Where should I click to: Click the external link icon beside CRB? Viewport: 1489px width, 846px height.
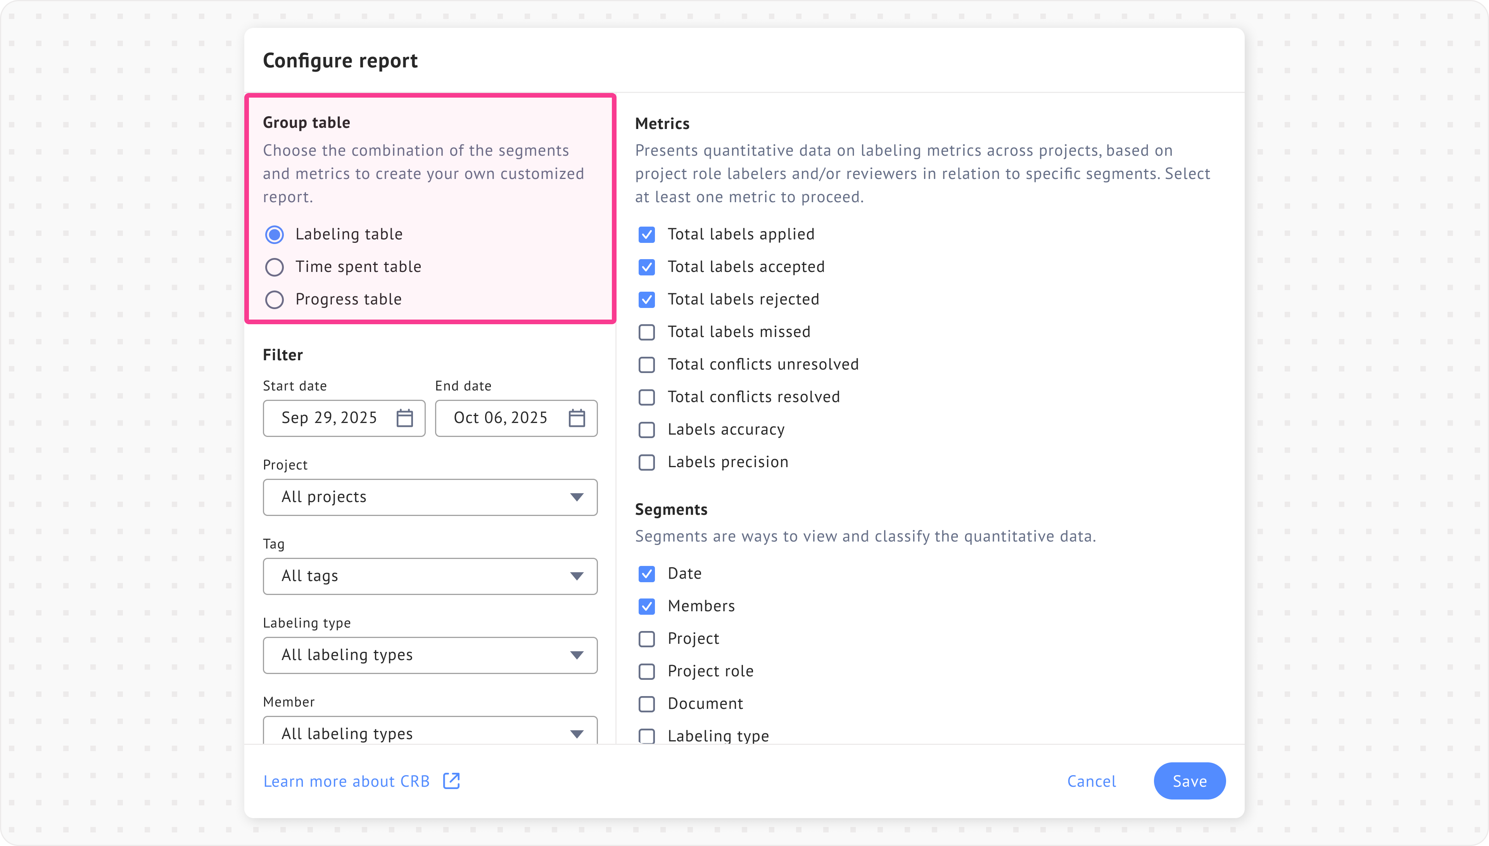click(x=451, y=780)
